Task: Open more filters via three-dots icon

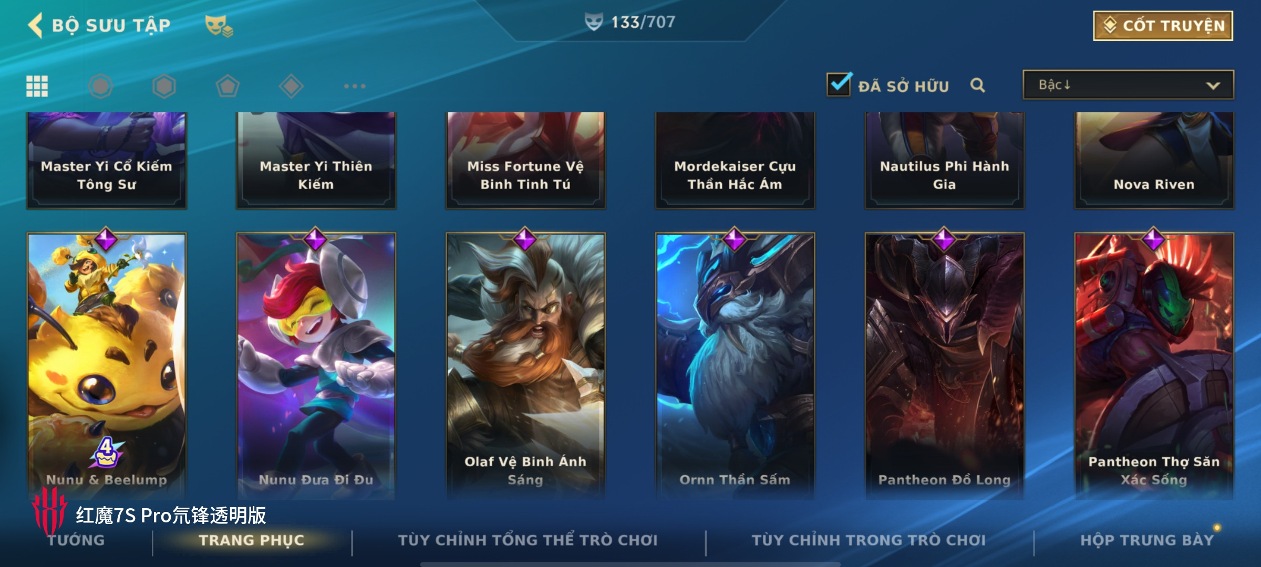Action: pyautogui.click(x=355, y=86)
